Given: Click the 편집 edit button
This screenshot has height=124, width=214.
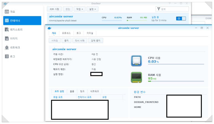Looking at the screenshot, I should pyautogui.click(x=68, y=9).
